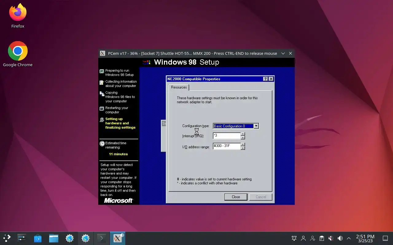Click the 'I/O address range:' label

point(196,147)
